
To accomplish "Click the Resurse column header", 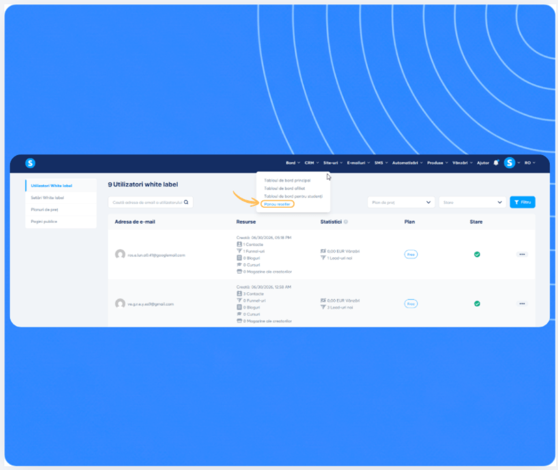I will pos(246,222).
